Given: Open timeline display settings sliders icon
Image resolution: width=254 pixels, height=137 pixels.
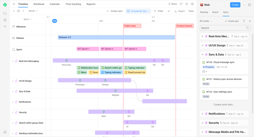Looking at the screenshot, I should click(169, 11).
